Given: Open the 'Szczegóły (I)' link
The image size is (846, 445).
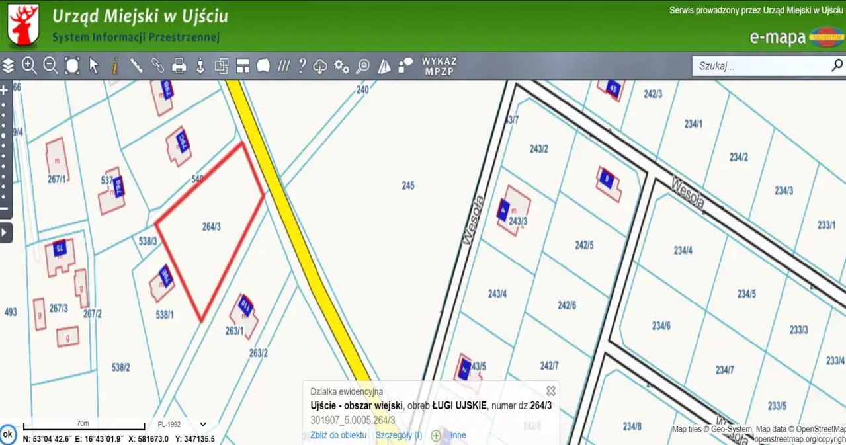Looking at the screenshot, I should point(398,435).
